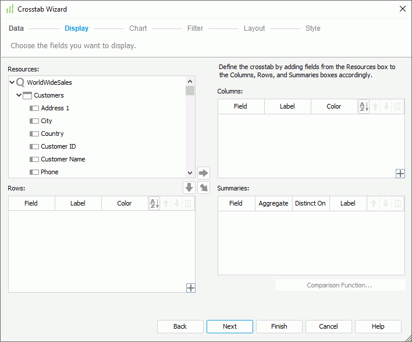Click the Rows sort A-Z icon
This screenshot has width=412, height=342.
tap(155, 203)
